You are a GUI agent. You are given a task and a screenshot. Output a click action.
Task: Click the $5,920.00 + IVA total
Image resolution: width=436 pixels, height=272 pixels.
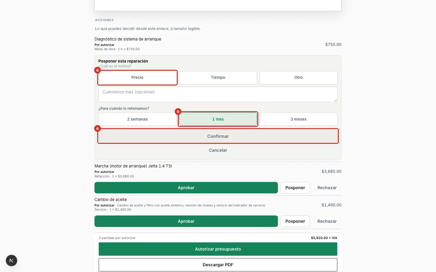(324, 238)
